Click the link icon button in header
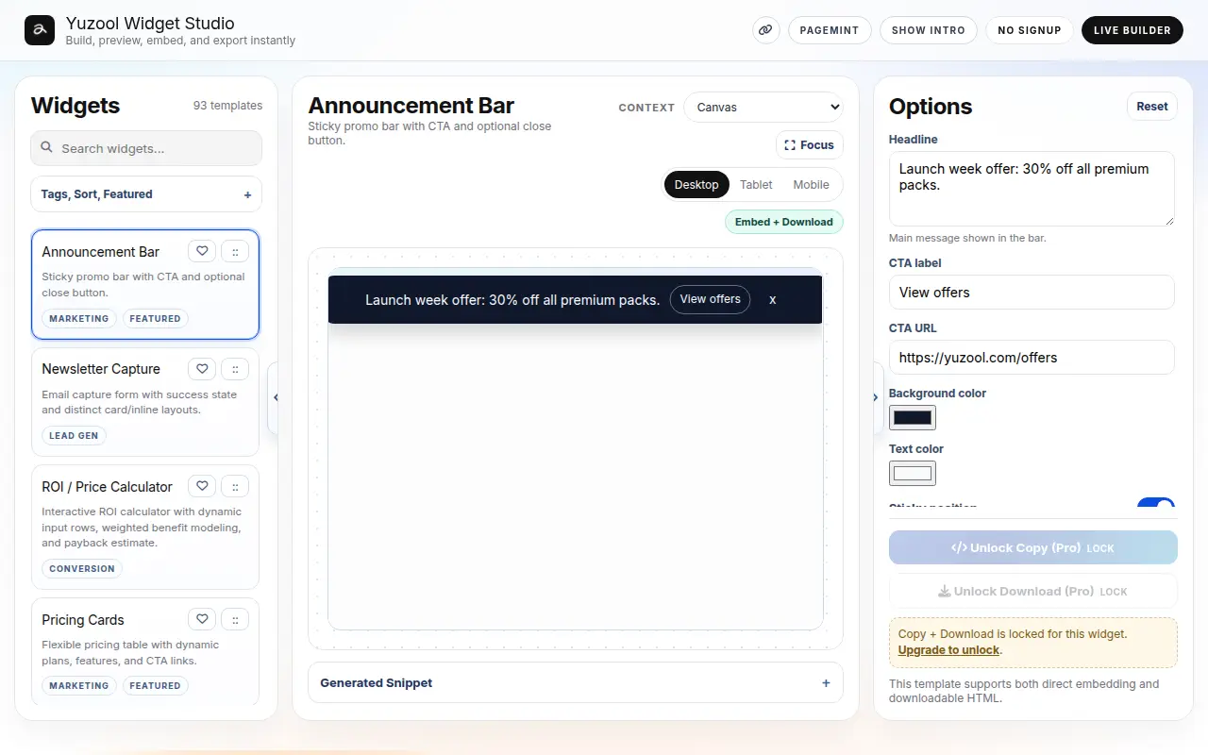The image size is (1208, 755). [x=766, y=30]
